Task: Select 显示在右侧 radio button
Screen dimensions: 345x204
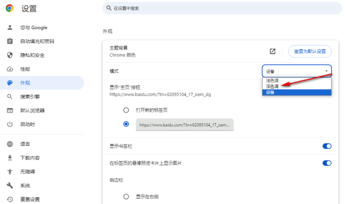Action: (126, 197)
